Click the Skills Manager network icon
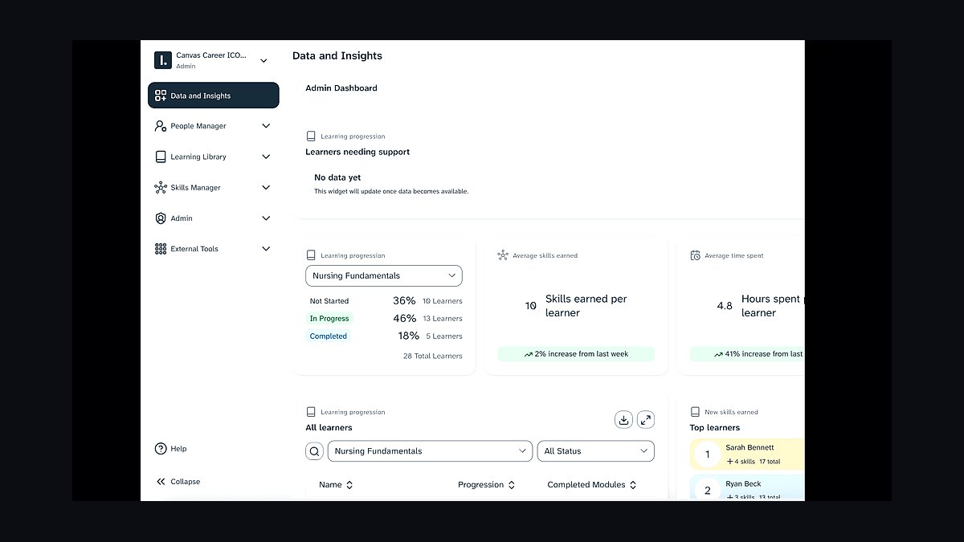 pyautogui.click(x=161, y=187)
